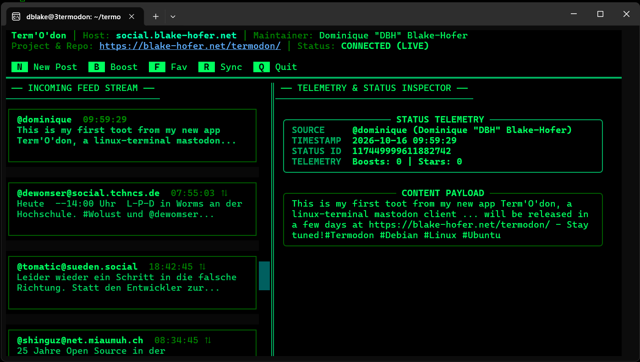Click the "Boosts: 0" telemetry count
The image size is (640, 362).
pyautogui.click(x=377, y=162)
